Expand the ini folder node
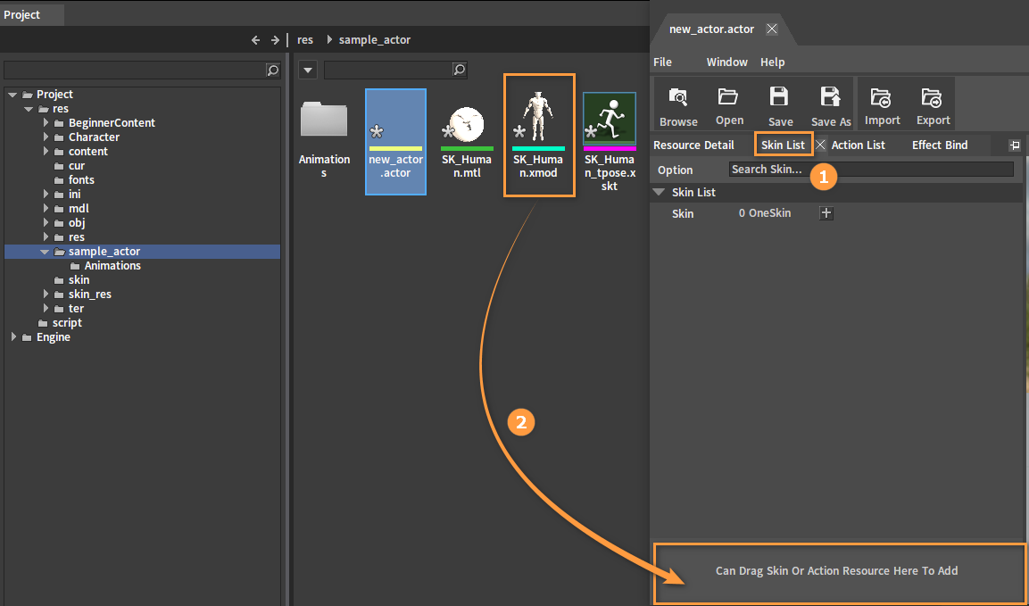This screenshot has width=1029, height=606. click(x=46, y=195)
